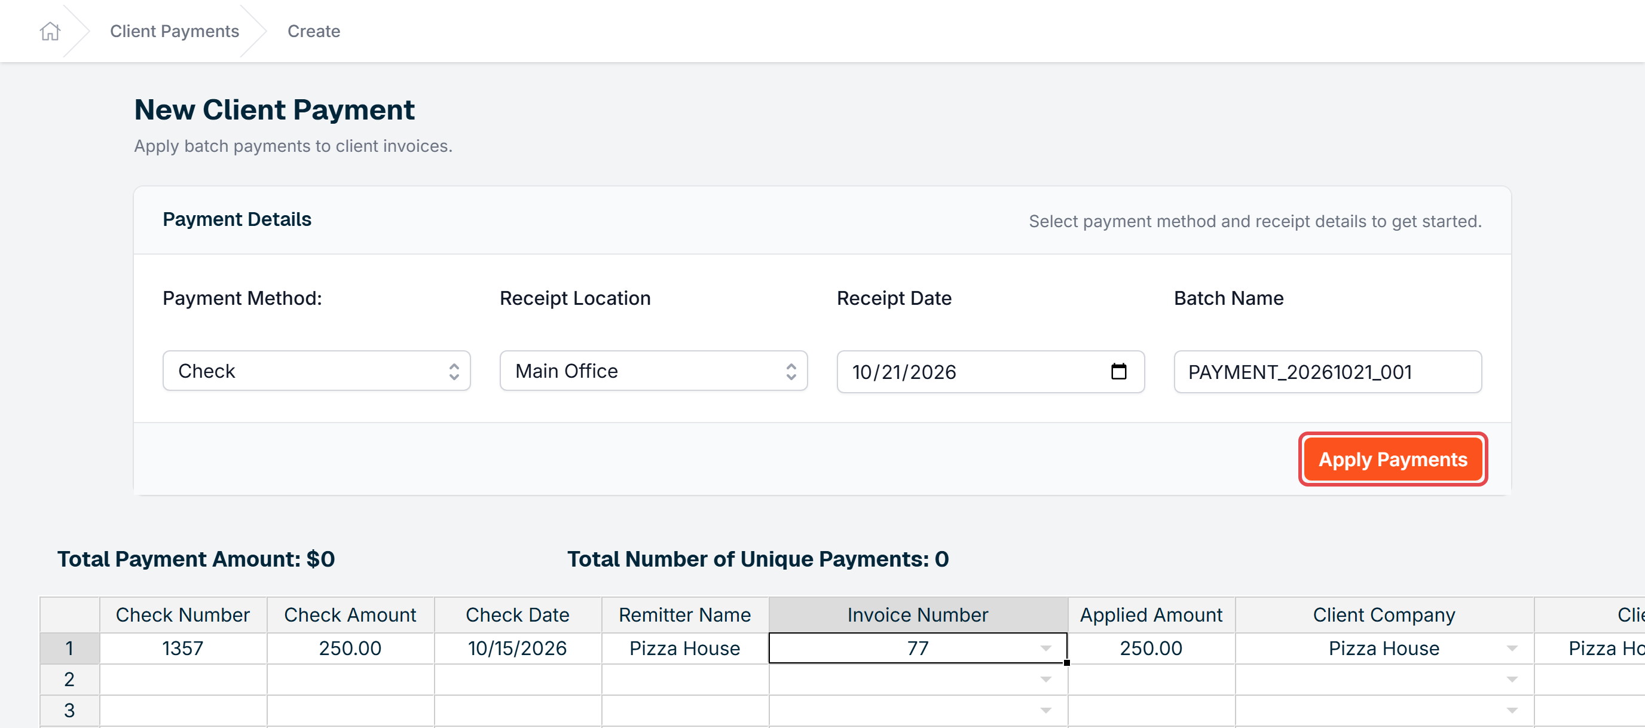
Task: Open Invoice Number dropdown arrow in row 1
Action: tap(1045, 649)
